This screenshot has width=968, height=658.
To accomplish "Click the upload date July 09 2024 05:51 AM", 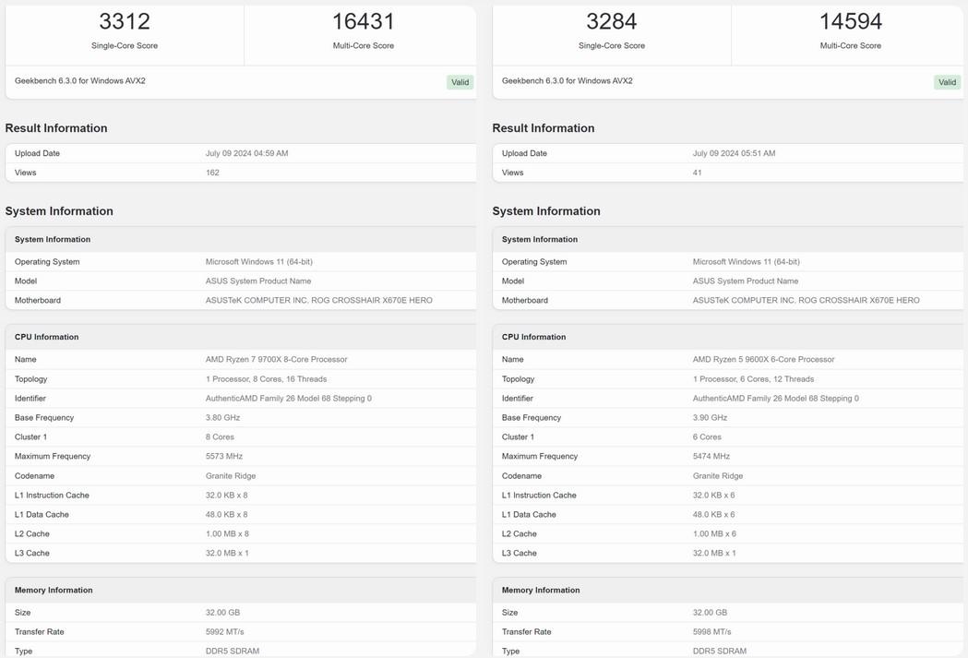I will click(x=734, y=153).
